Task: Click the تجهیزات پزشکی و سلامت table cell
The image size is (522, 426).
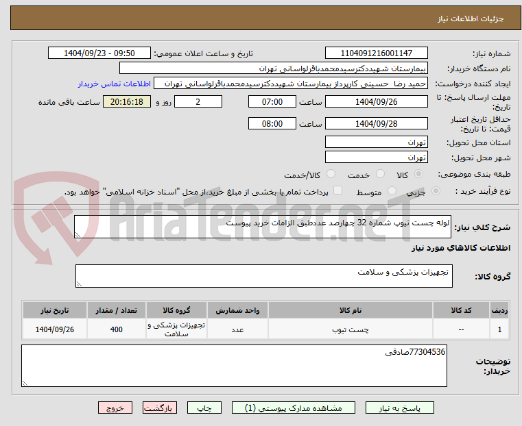Action: 176,329
